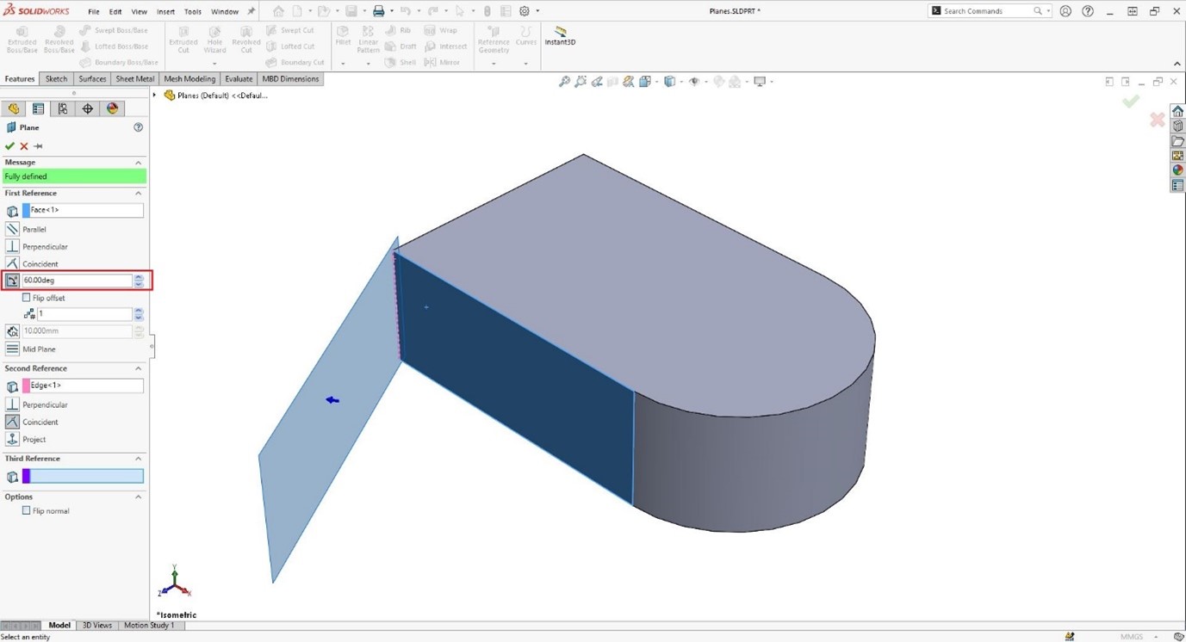Click the 60.00deg angle input field
The height and width of the screenshot is (642, 1186).
coord(76,280)
